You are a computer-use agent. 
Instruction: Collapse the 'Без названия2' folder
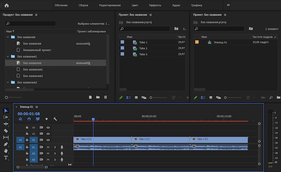8,82
